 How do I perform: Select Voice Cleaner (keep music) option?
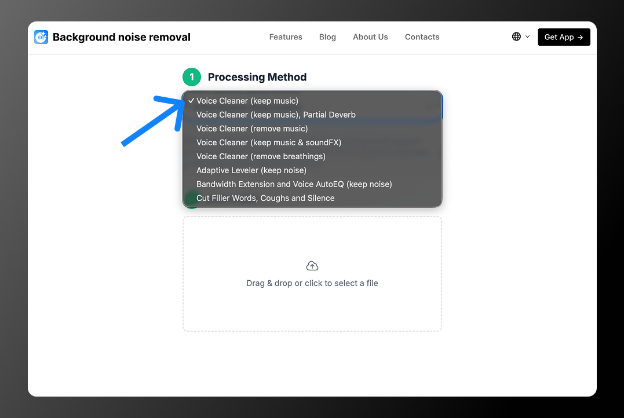[247, 101]
